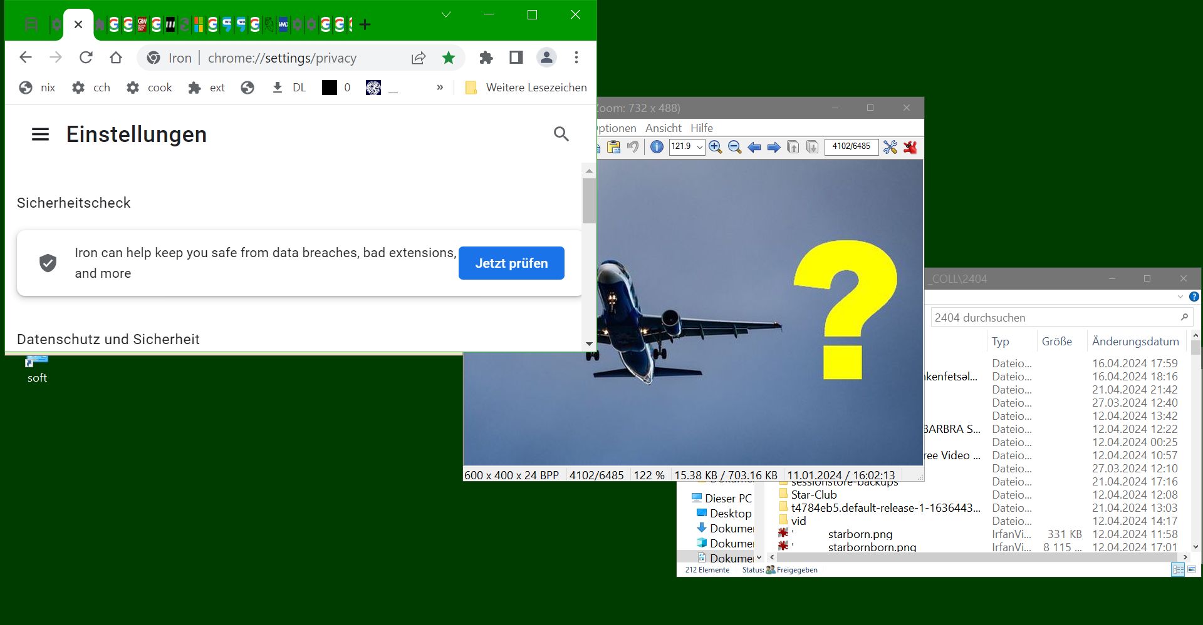Switch to the blue SMZ tab
1203x625 pixels.
(283, 24)
